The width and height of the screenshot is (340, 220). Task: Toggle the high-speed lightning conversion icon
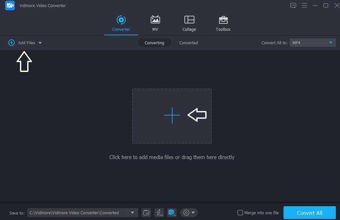[x=159, y=213]
